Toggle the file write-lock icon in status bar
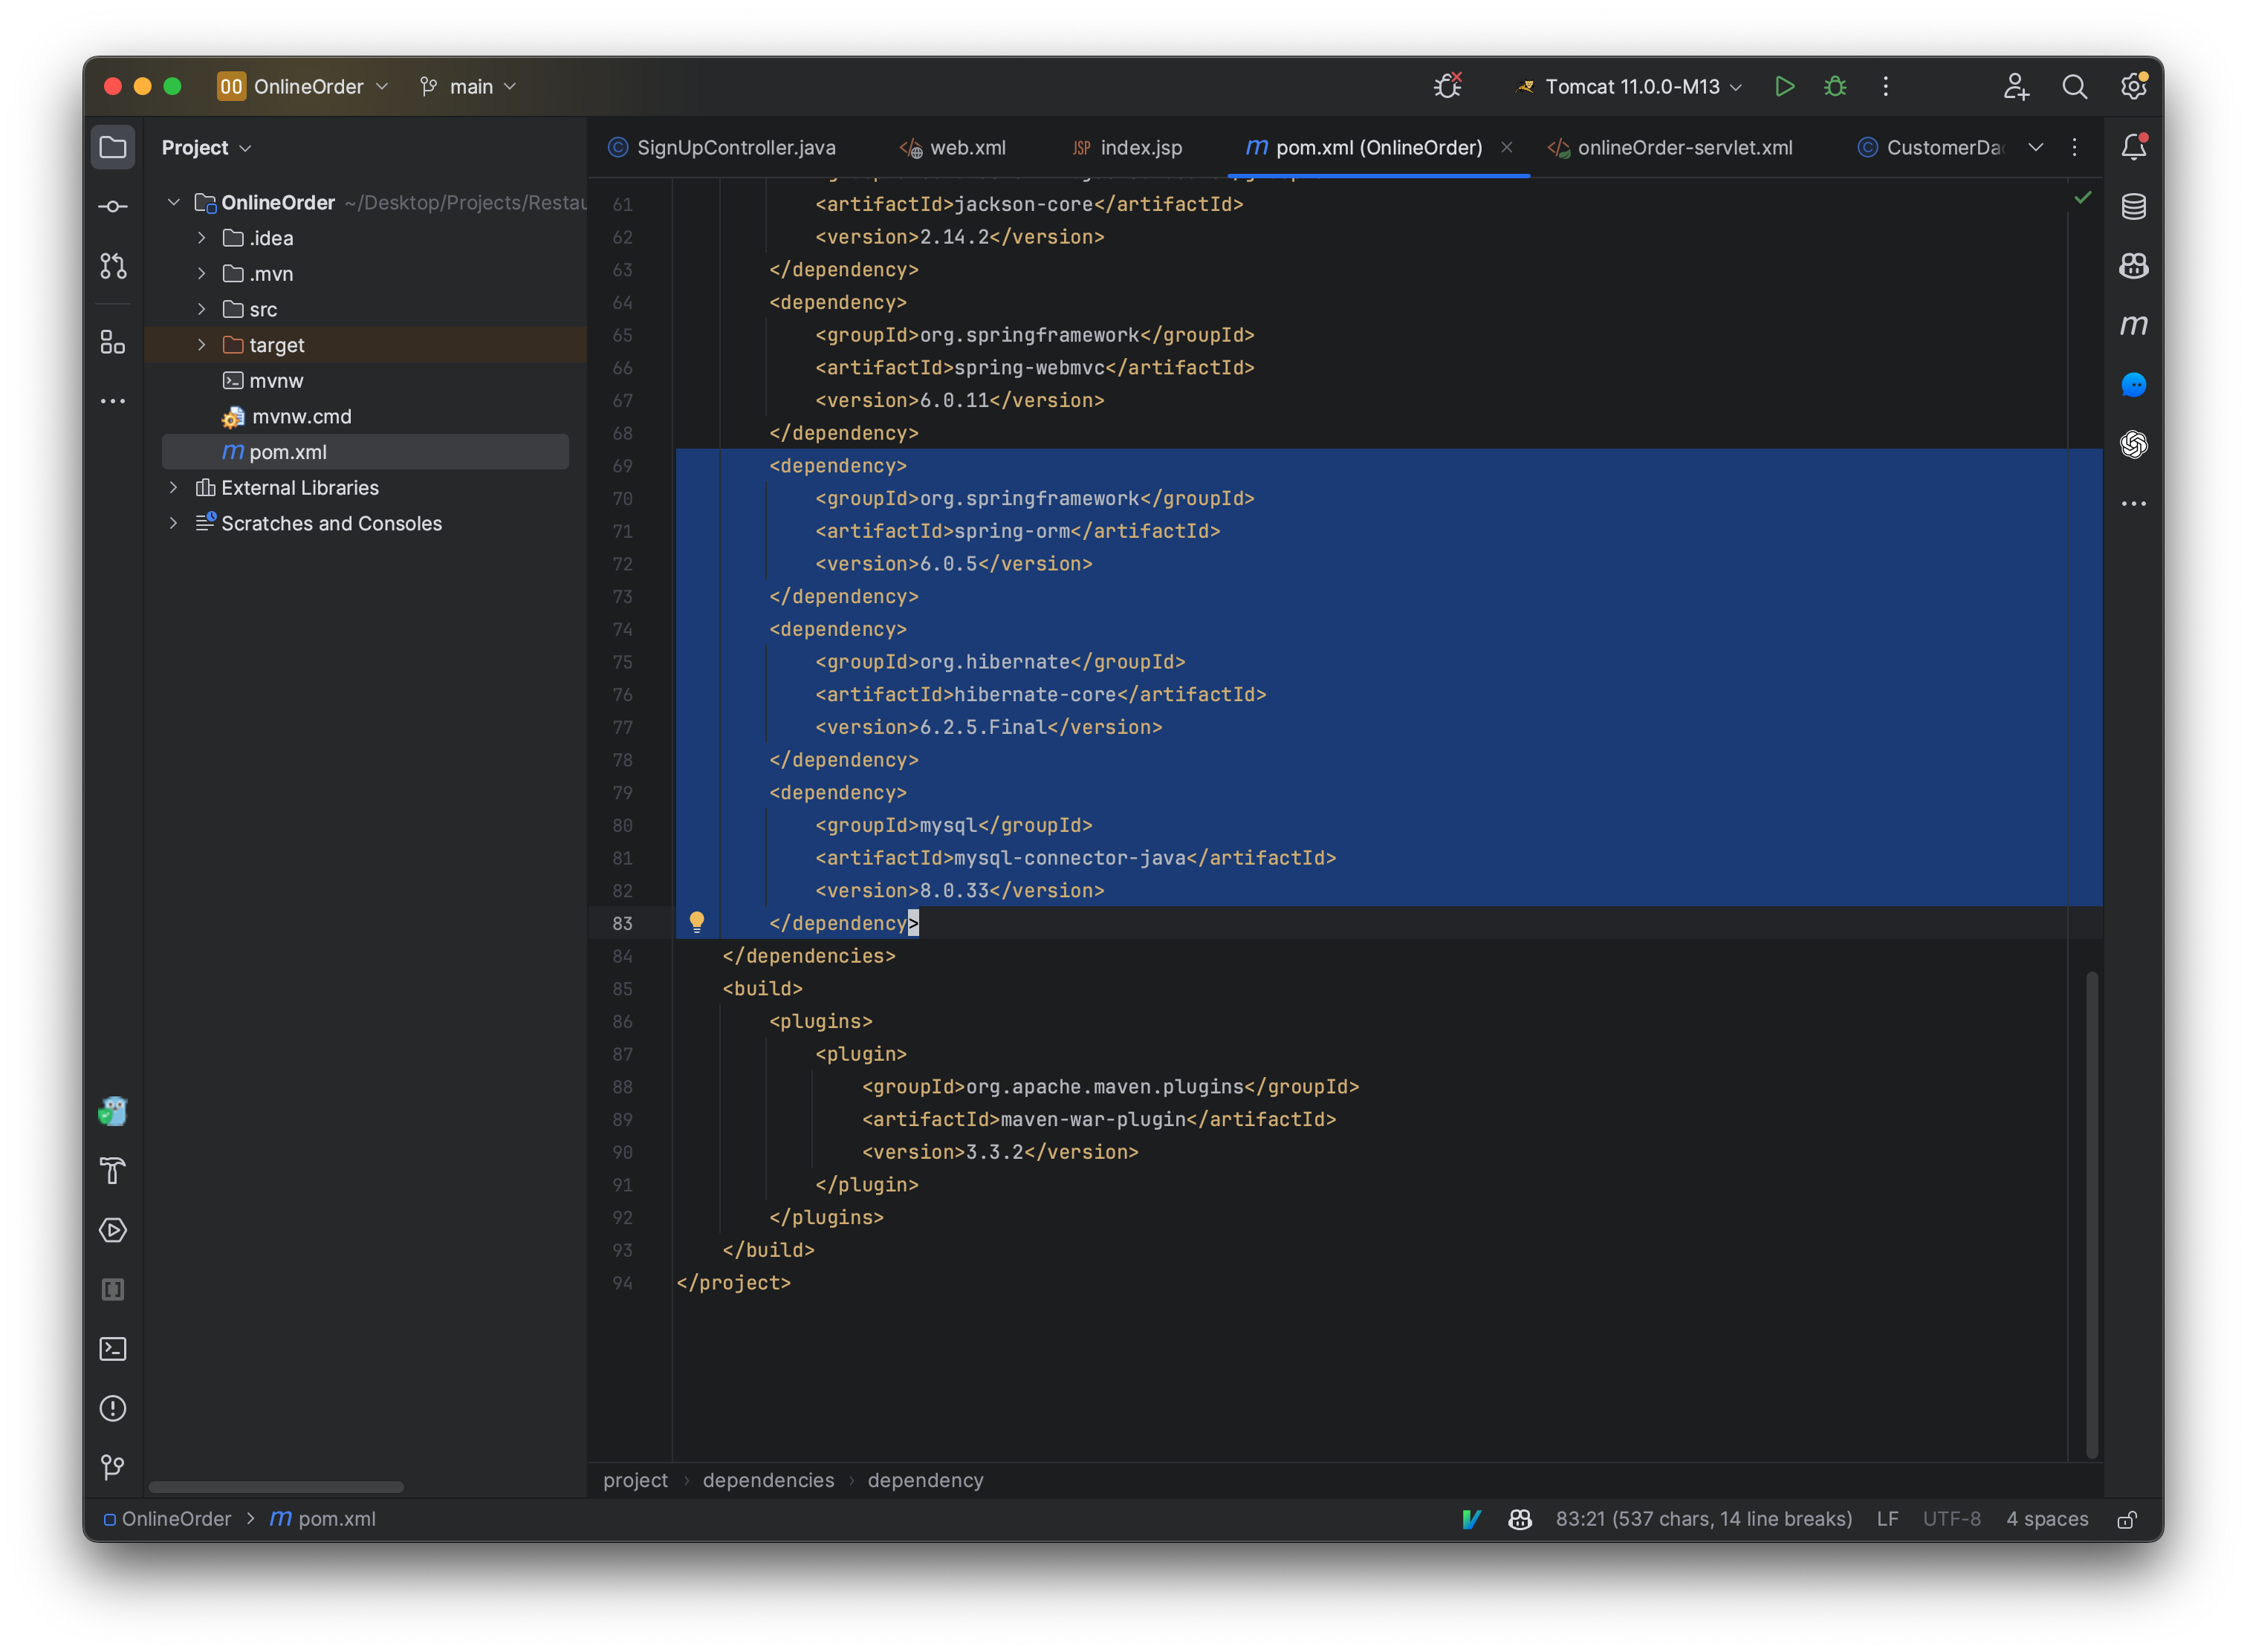Screen dimensions: 2247x1652 (2128, 1519)
